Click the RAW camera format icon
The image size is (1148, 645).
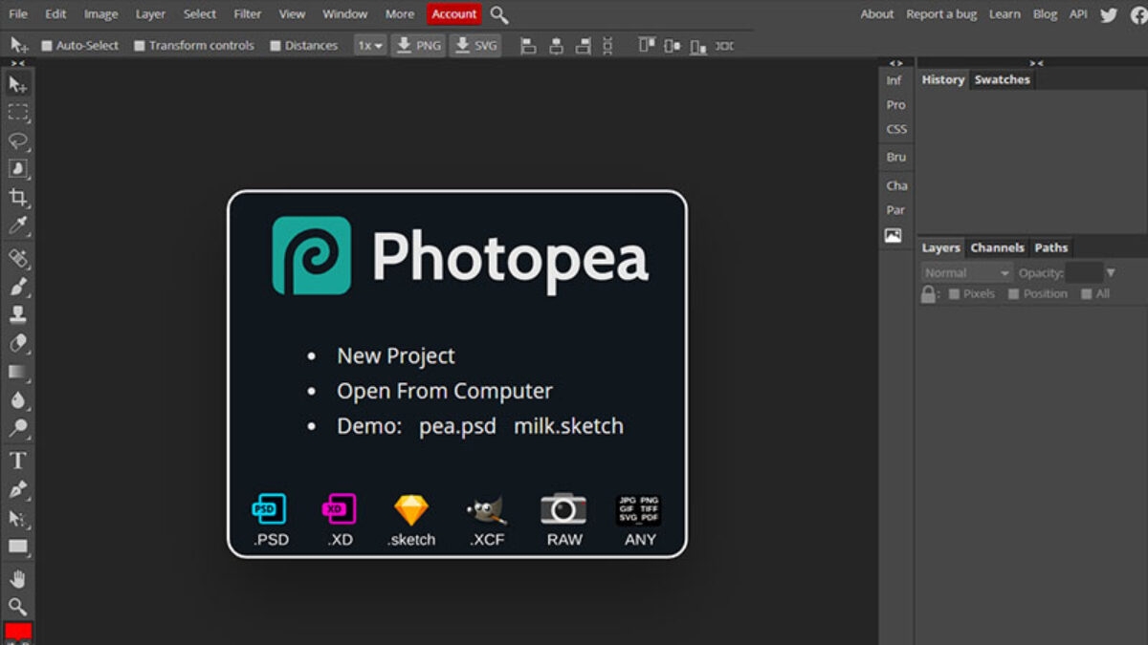tap(563, 509)
